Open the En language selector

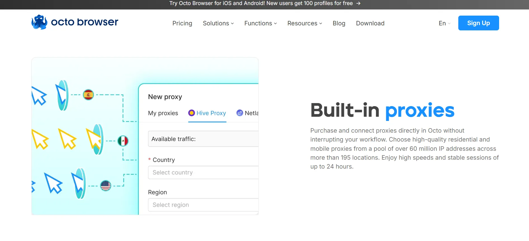[x=445, y=23]
